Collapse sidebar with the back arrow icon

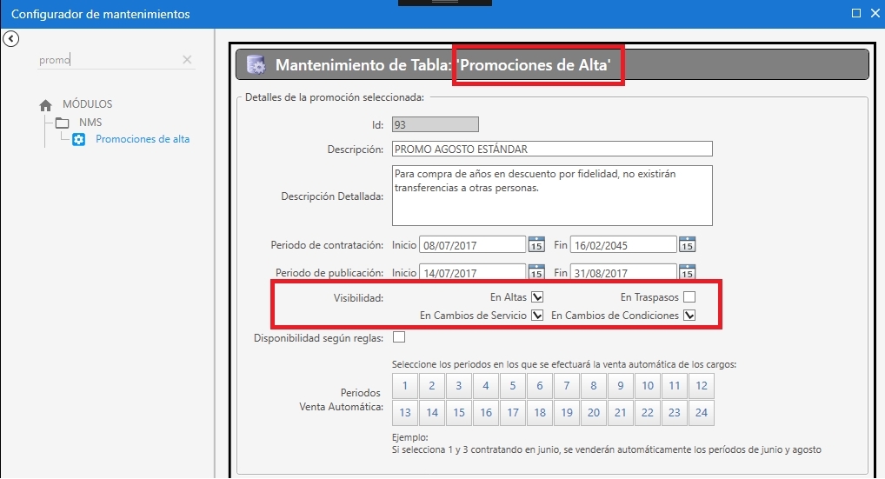(10, 39)
